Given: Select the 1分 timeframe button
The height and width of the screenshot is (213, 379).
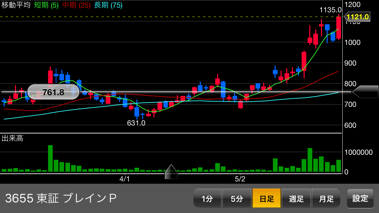Looking at the screenshot, I should click(x=208, y=198).
